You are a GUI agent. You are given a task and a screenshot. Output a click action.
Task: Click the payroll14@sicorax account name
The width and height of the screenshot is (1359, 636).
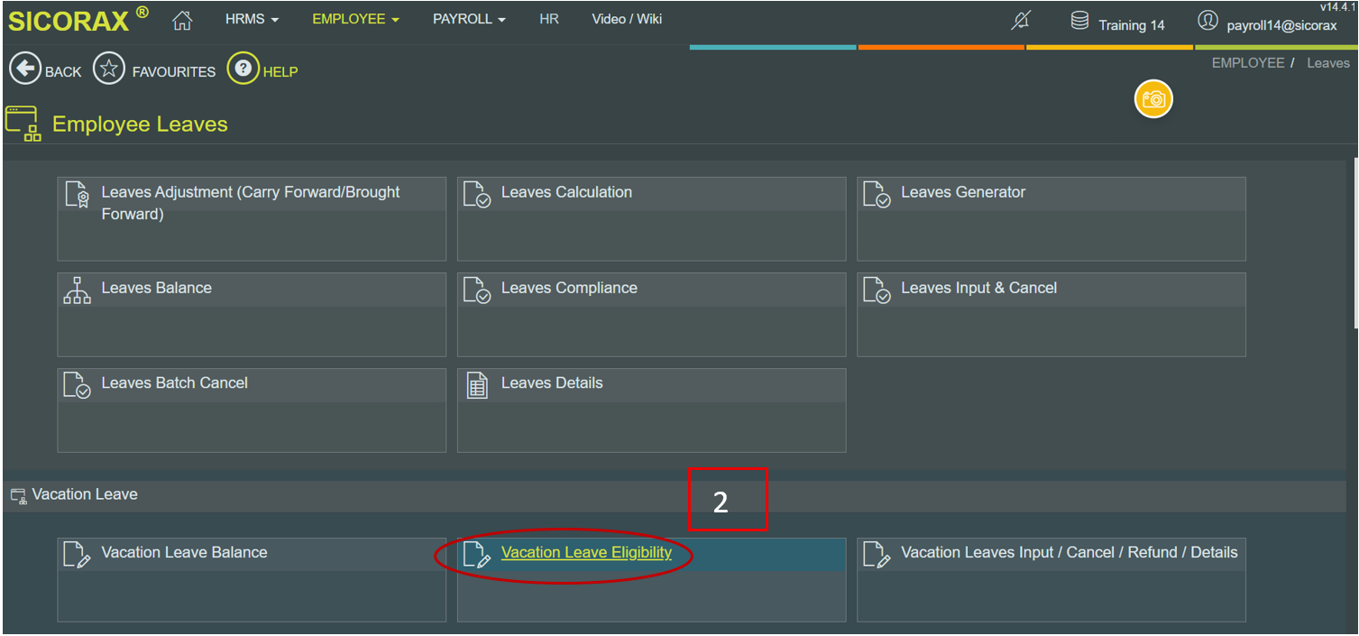pyautogui.click(x=1281, y=25)
